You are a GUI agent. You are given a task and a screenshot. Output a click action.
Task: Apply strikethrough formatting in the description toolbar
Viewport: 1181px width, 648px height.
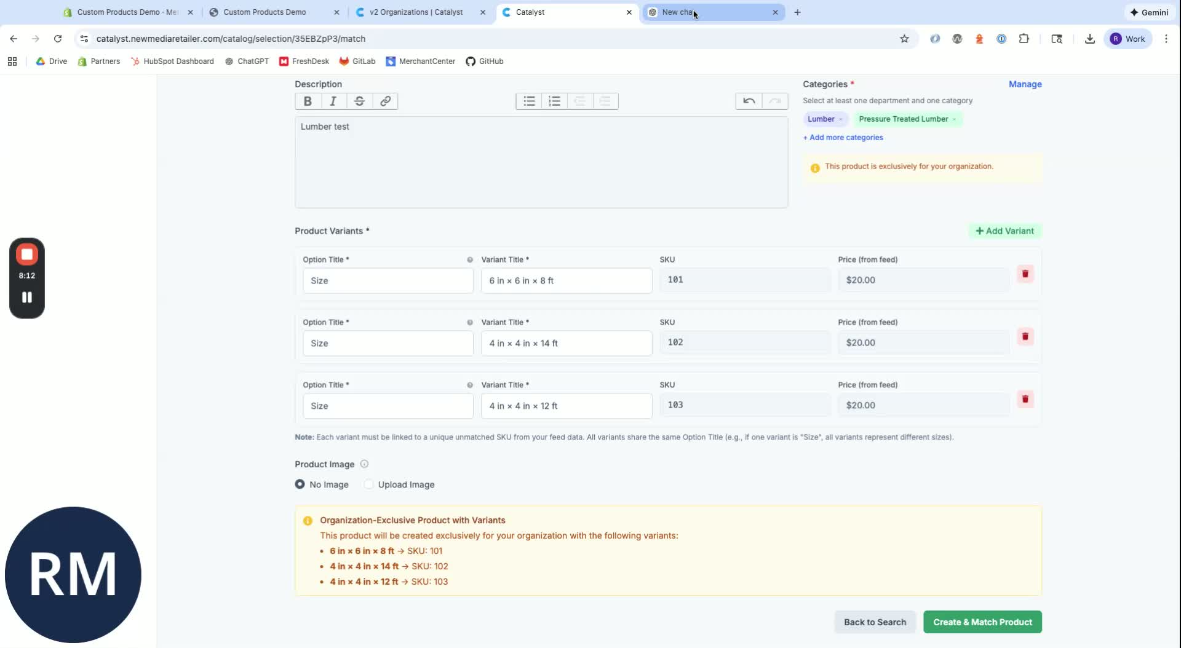[x=359, y=101]
